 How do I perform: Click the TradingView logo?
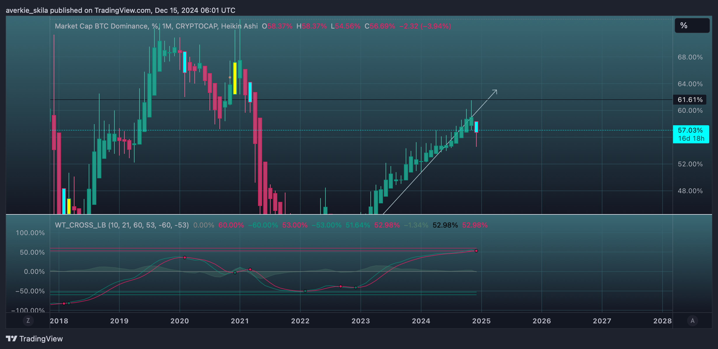click(34, 339)
